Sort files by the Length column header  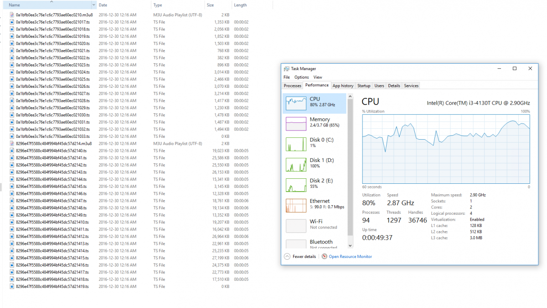252,5
